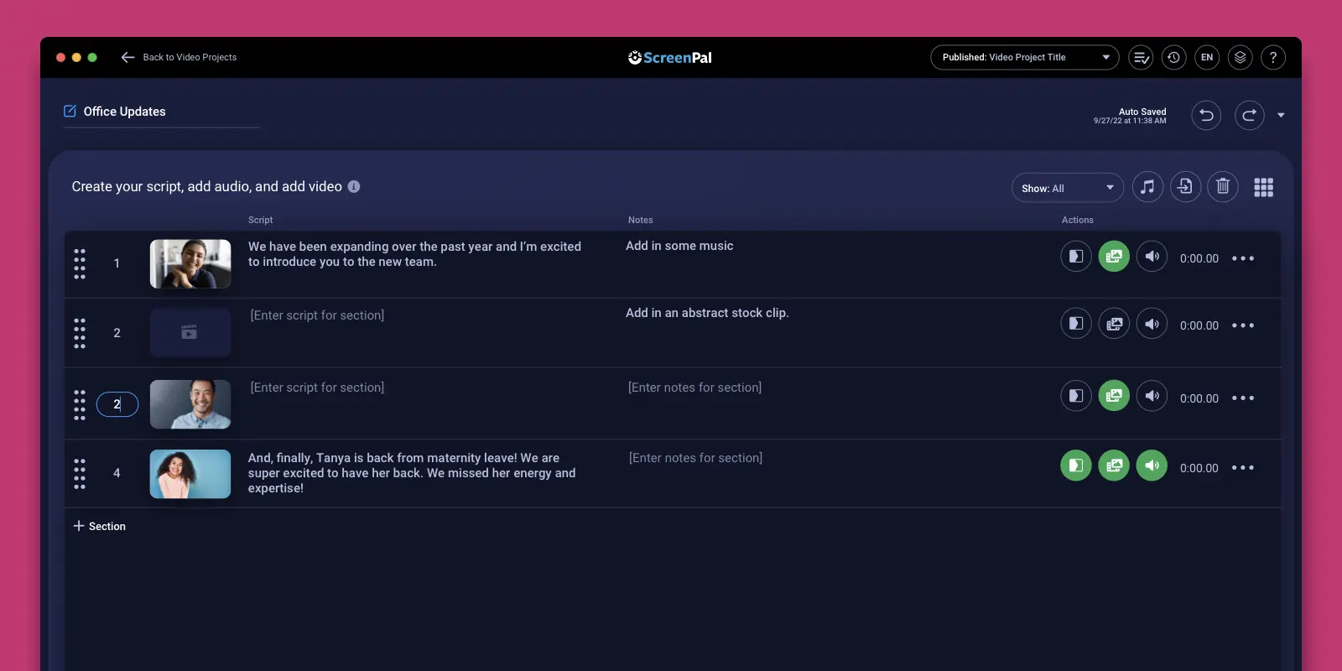
Task: Open more options for section 4
Action: point(1243,468)
